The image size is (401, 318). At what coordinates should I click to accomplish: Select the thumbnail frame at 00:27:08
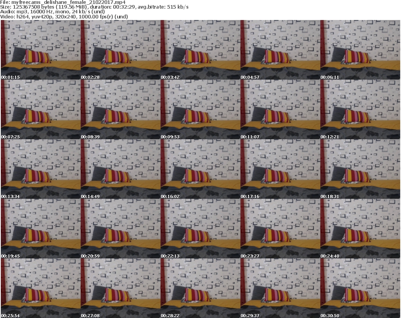click(121, 288)
